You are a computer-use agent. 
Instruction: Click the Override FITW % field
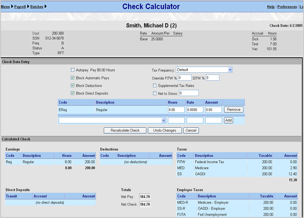click(185, 78)
